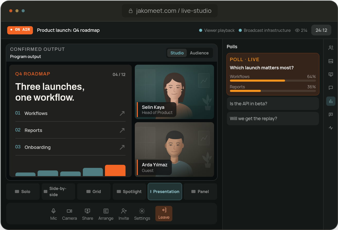Select Selin Kaya's video tile

[x=174, y=92]
